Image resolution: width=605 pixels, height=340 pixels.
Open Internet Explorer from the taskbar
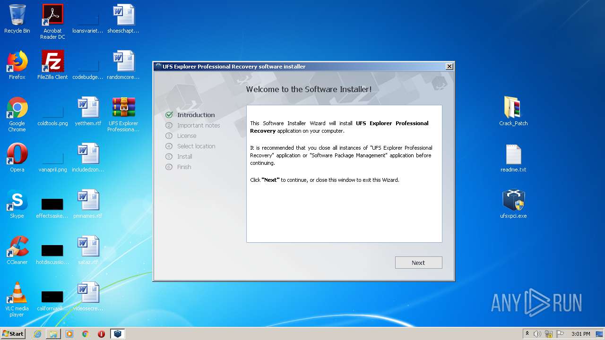[37, 334]
